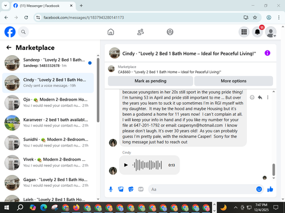Click chat messages scrollbar thumb
This screenshot has height=213, width=285.
(274, 169)
